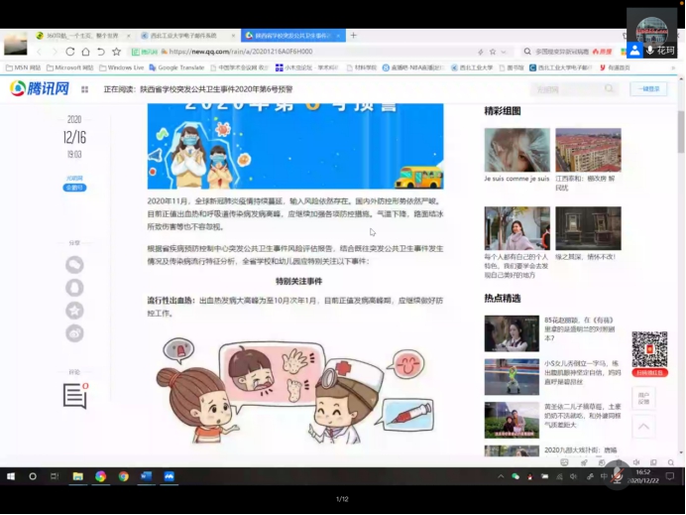Show hidden system tray icons
This screenshot has width=686, height=515.
503,476
